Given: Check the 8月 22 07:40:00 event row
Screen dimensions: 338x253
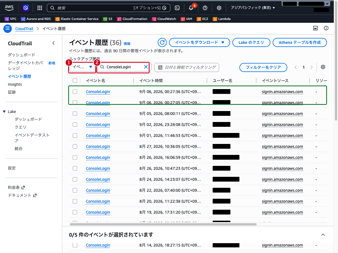Looking at the screenshot, I should point(75,190).
